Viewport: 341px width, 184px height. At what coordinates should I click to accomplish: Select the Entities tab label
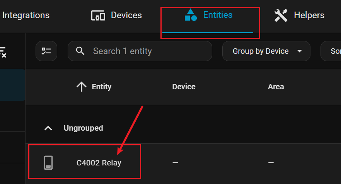pyautogui.click(x=218, y=15)
